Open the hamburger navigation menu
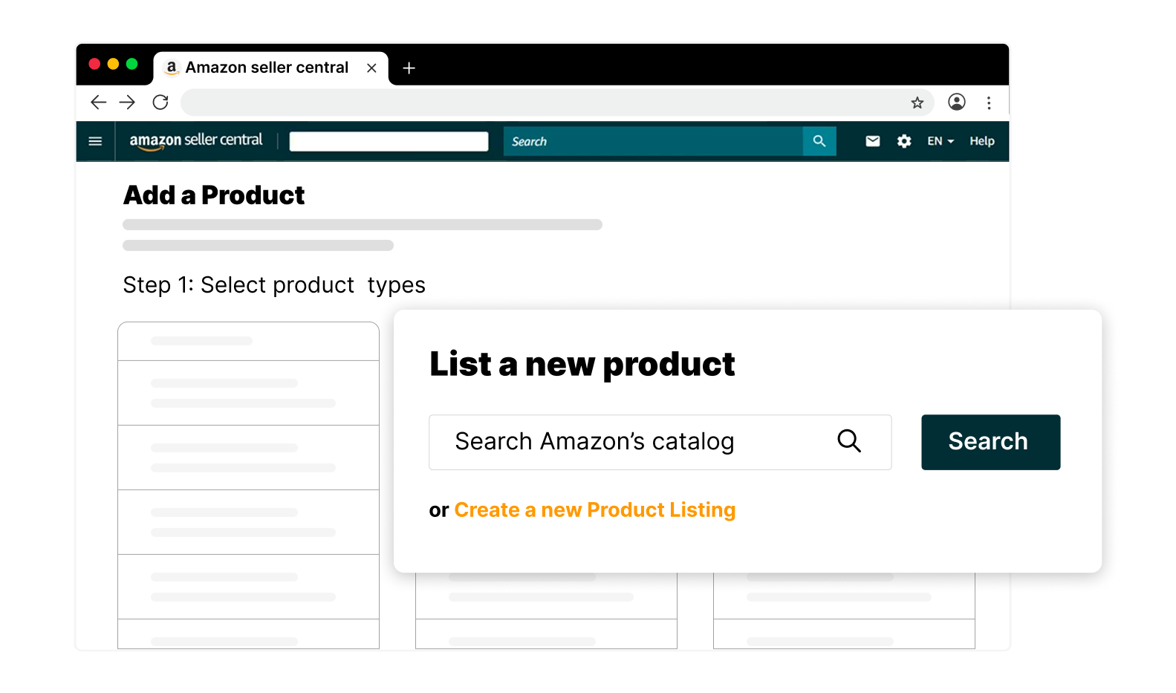The height and width of the screenshot is (693, 1176). point(95,141)
